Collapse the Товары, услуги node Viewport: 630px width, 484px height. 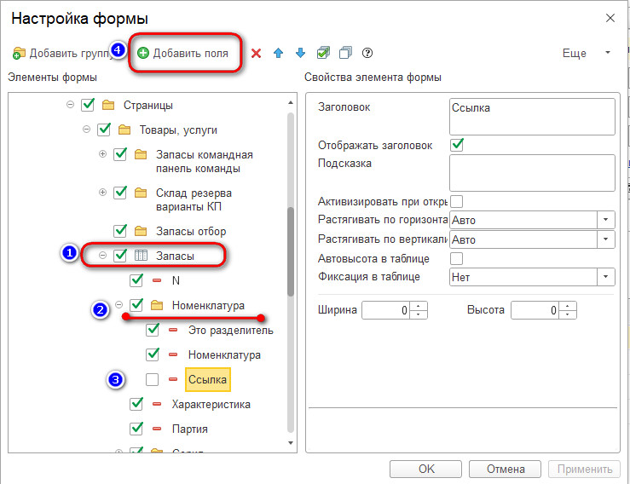click(x=86, y=130)
